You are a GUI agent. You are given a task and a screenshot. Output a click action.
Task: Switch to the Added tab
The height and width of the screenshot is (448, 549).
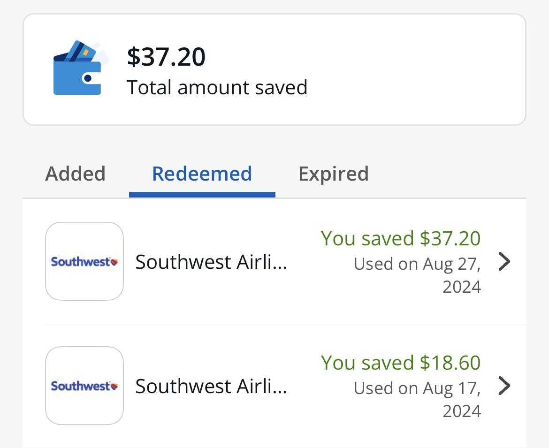click(x=75, y=174)
